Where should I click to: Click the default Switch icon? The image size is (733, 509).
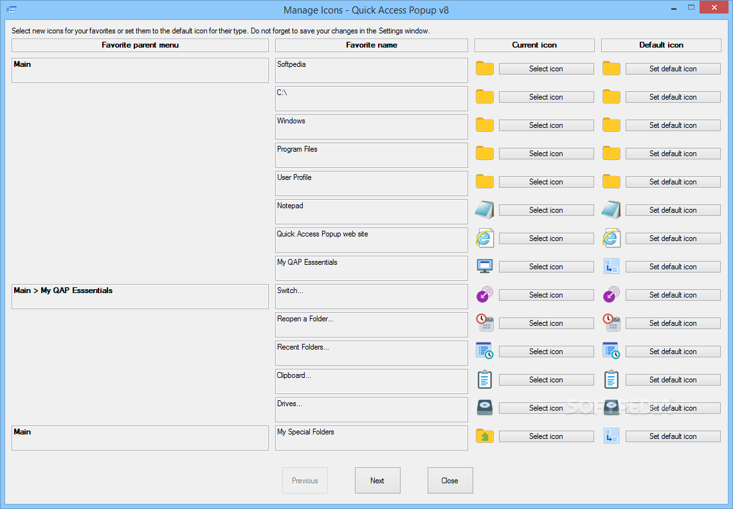tap(611, 294)
